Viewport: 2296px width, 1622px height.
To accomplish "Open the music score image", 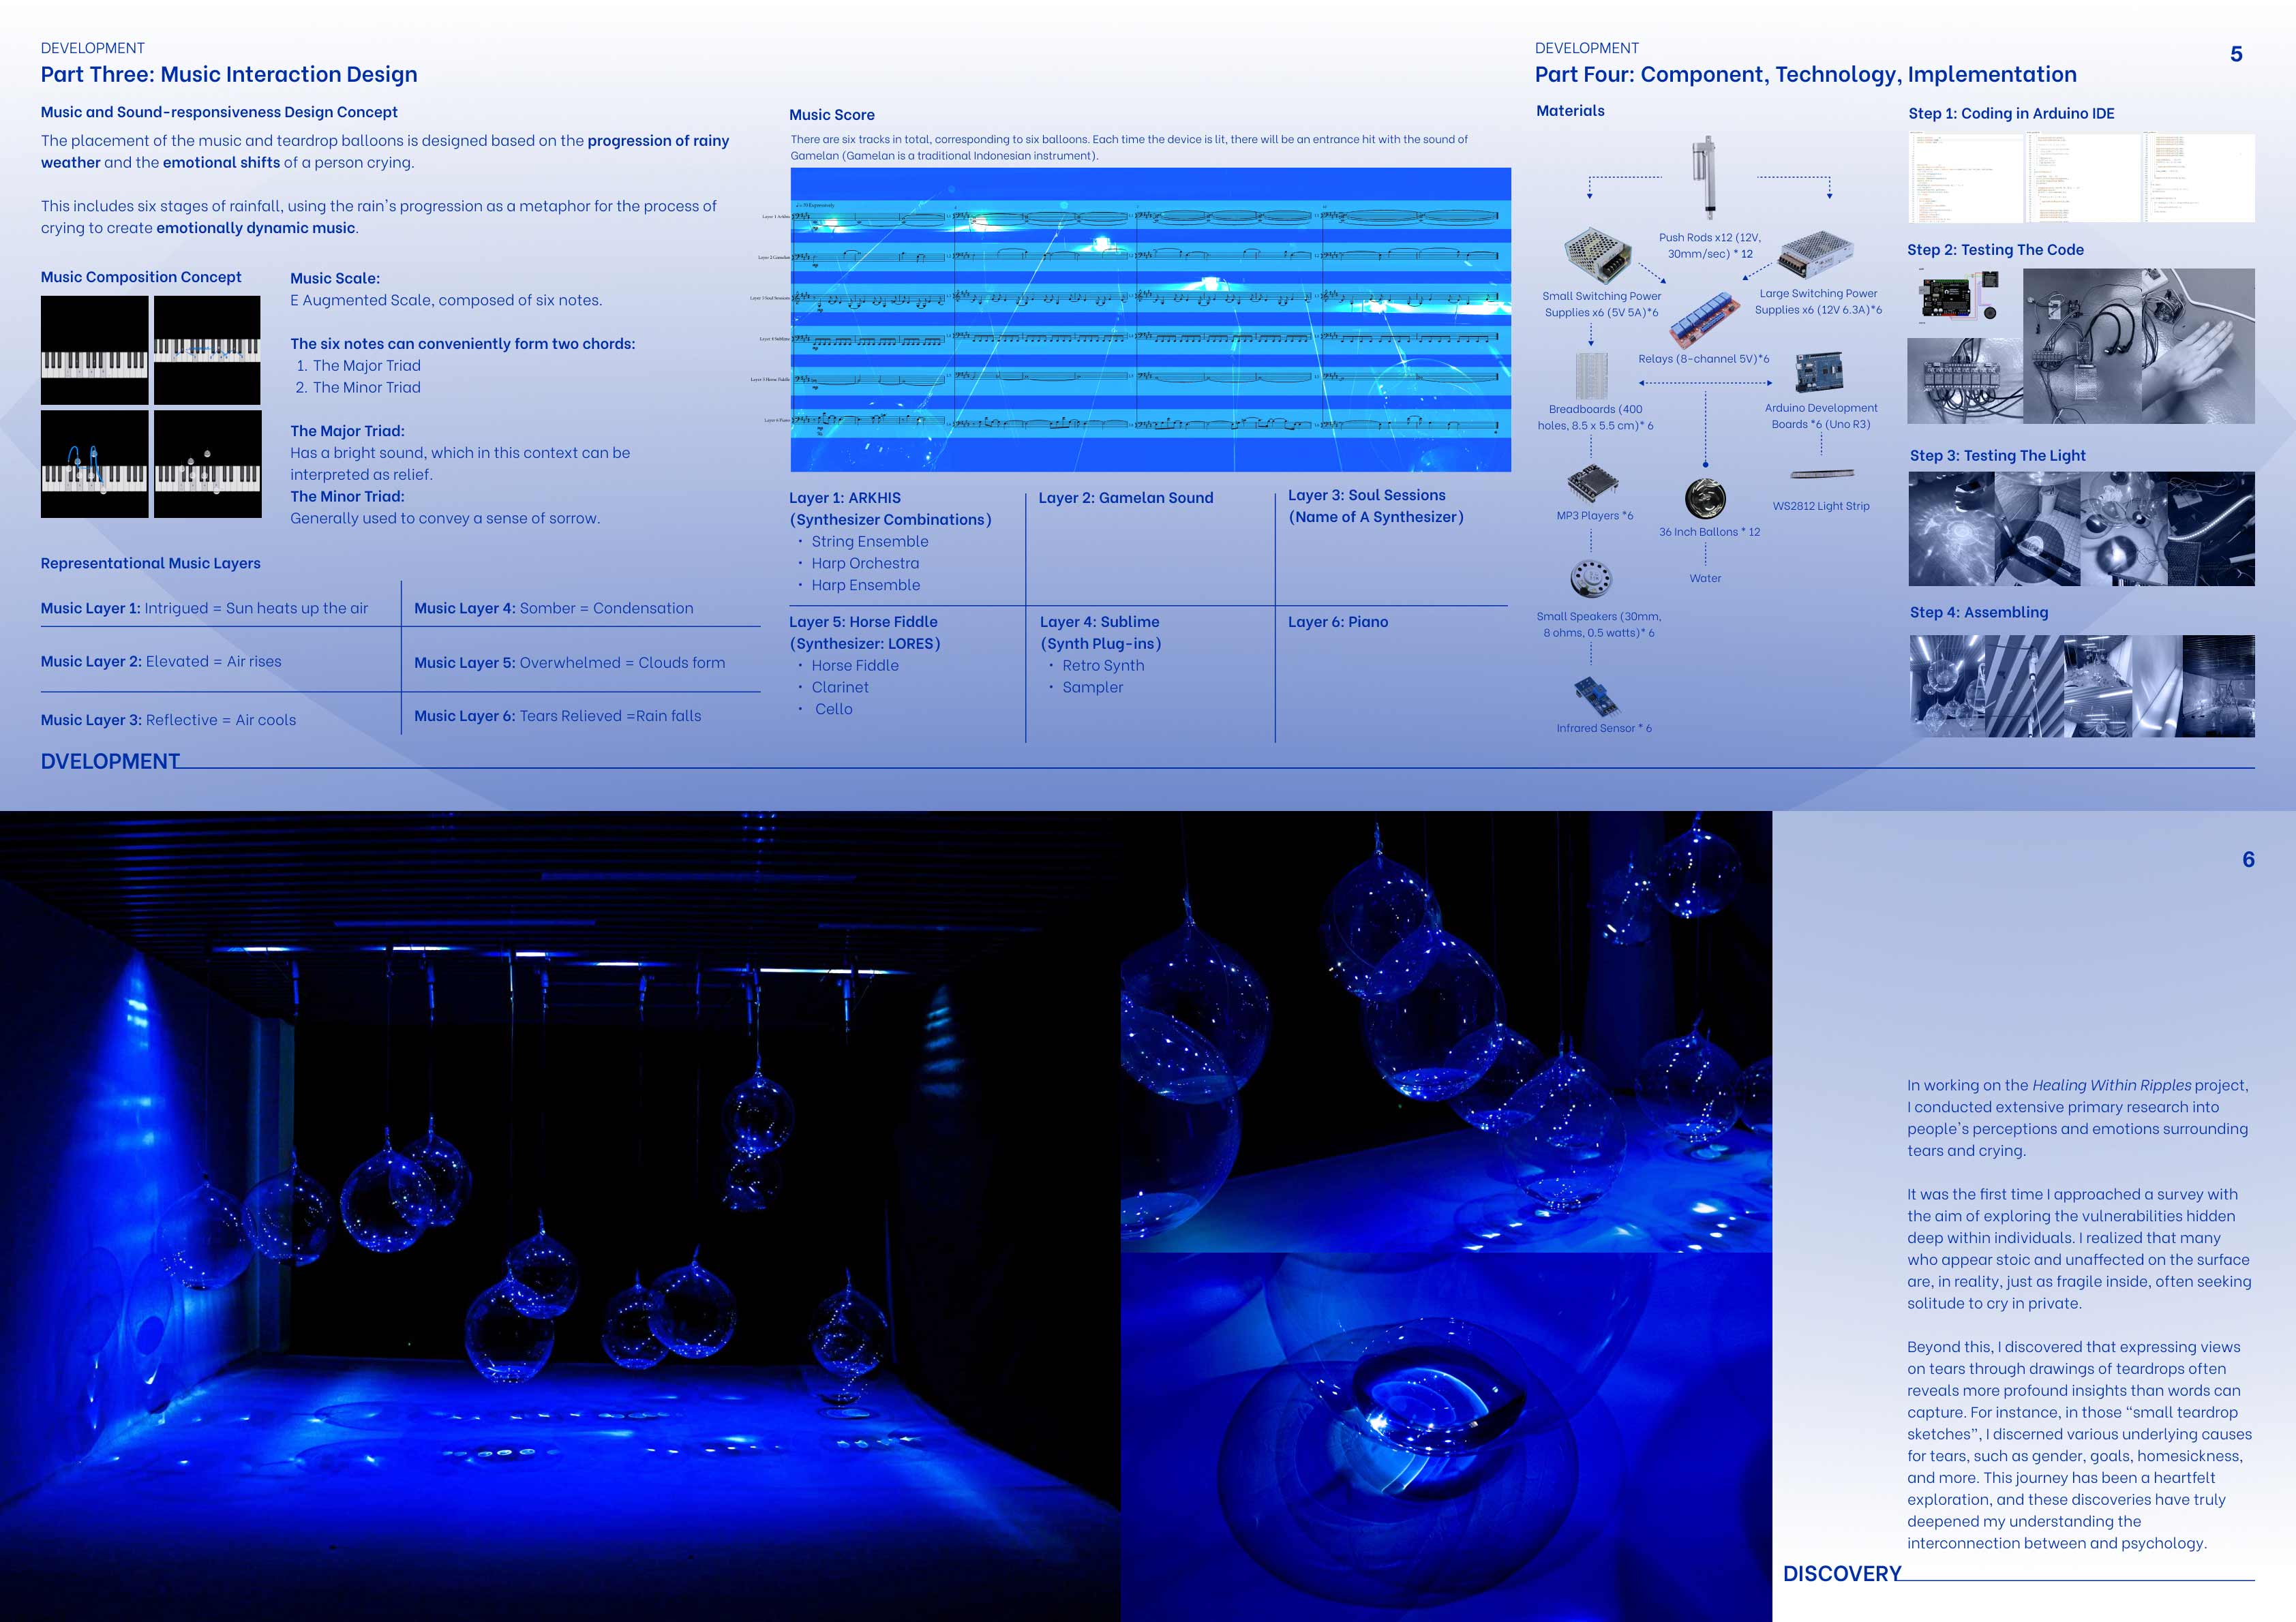I will pos(1150,320).
